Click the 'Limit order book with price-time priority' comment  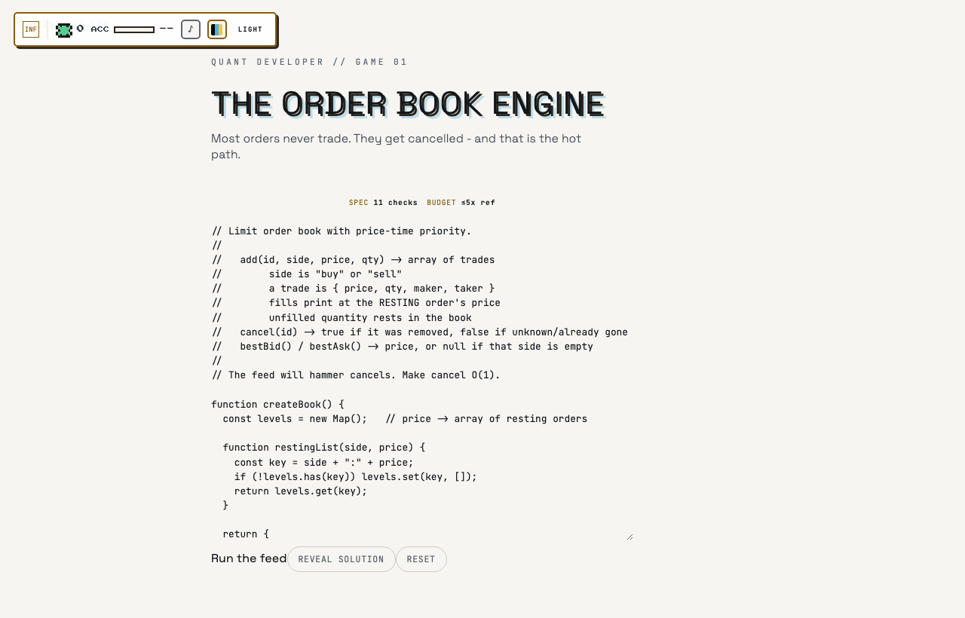342,231
